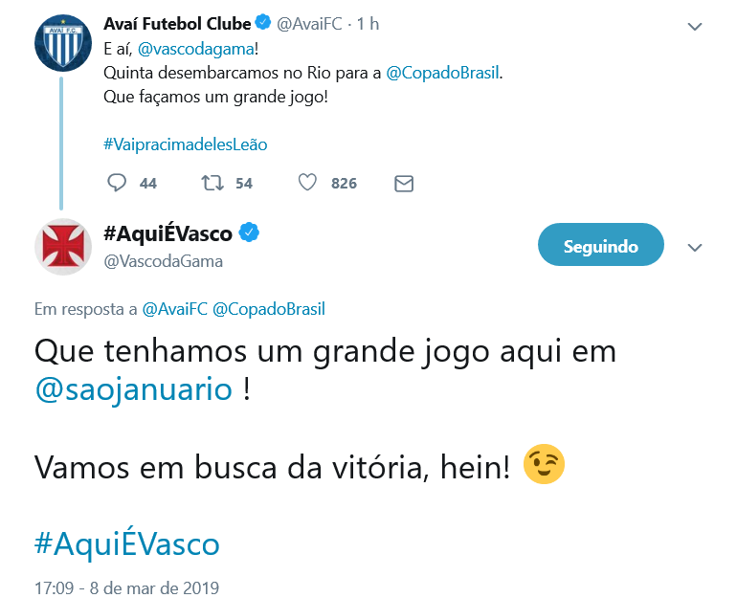Screen dimensions: 737x598
Task: Click the Avaí Futebol Clube display name
Action: (x=177, y=24)
